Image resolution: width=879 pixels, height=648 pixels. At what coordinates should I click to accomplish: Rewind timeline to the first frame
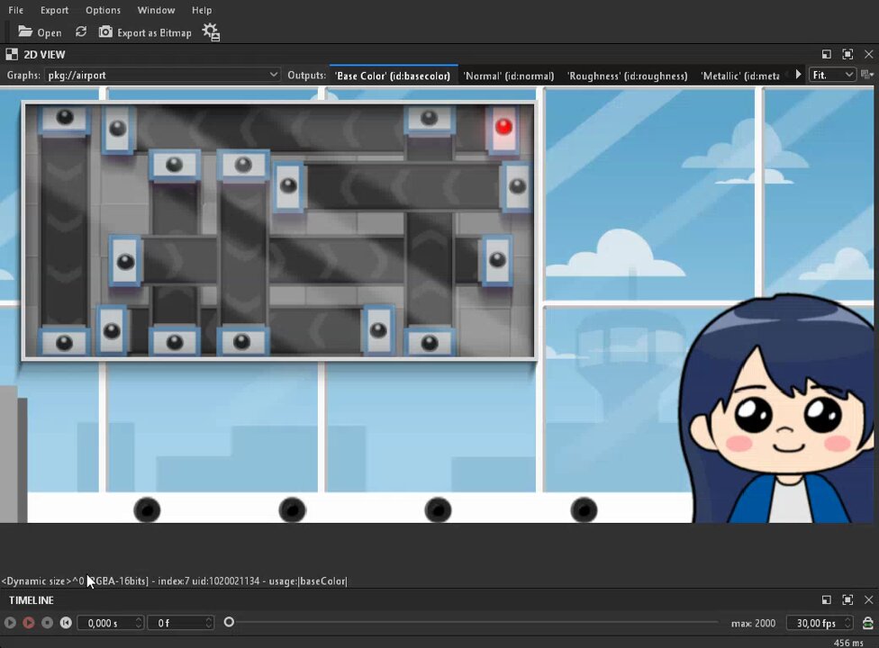click(x=66, y=622)
